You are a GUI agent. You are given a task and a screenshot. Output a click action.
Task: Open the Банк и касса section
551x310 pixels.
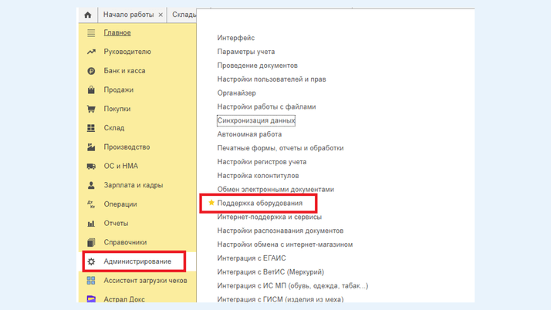click(x=124, y=71)
